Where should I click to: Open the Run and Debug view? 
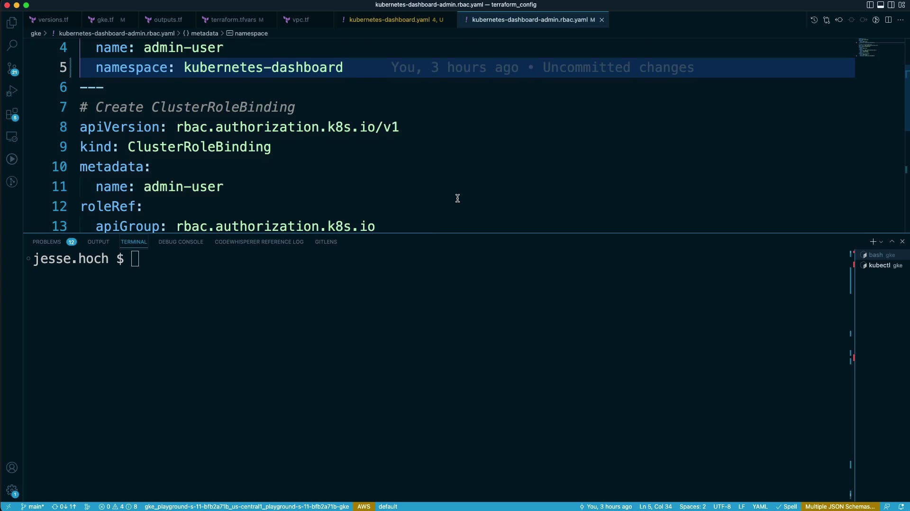[12, 91]
